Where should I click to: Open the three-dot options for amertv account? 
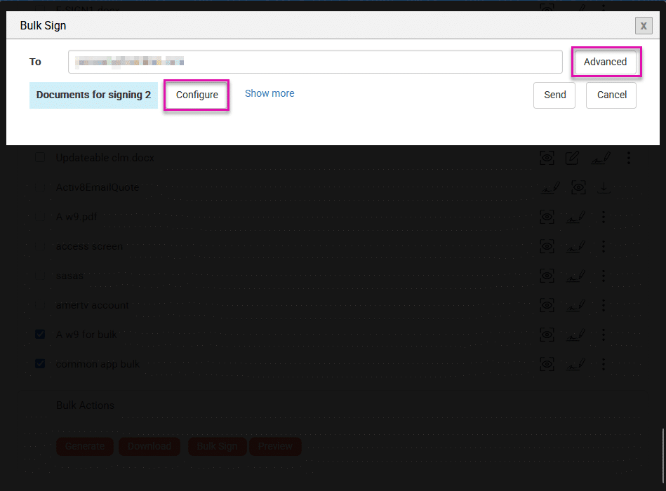[x=603, y=305]
